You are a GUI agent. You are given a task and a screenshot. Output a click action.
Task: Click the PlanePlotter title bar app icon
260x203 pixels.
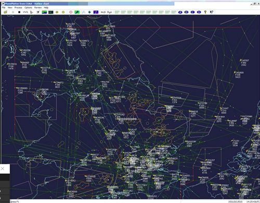click(3, 4)
